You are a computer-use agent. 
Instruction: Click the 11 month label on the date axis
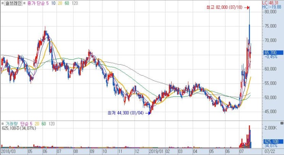pos(120,151)
